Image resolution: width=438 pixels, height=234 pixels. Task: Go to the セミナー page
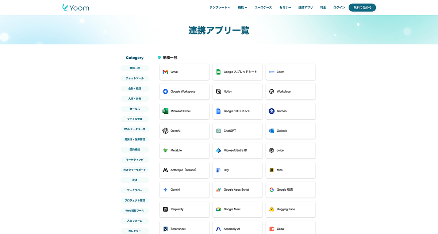[x=285, y=7]
